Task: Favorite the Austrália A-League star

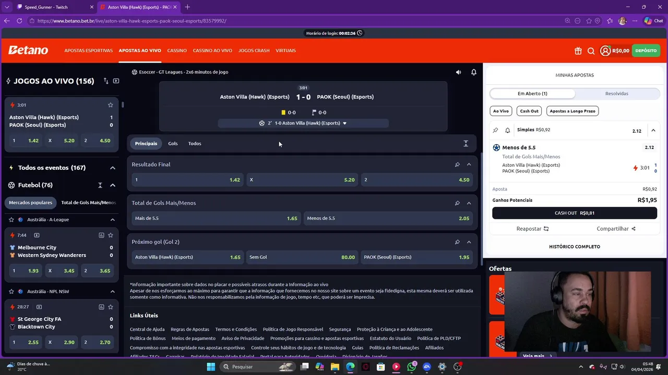Action: [x=11, y=220]
